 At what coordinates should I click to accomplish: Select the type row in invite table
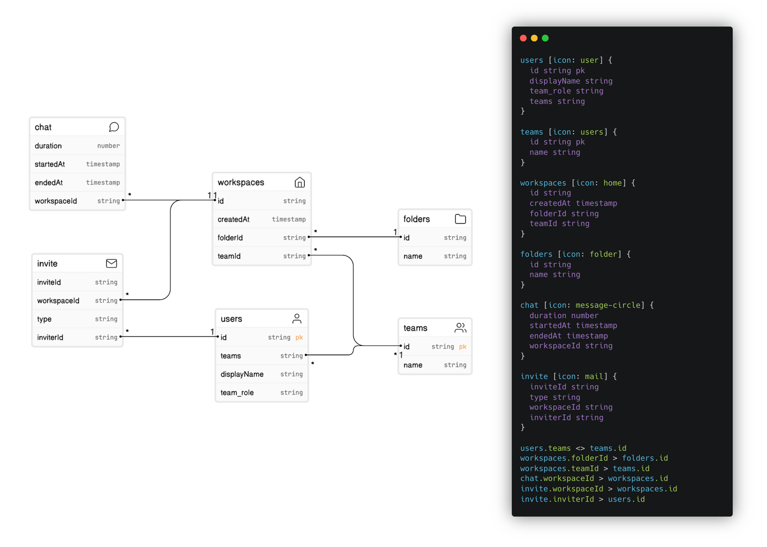(x=77, y=319)
